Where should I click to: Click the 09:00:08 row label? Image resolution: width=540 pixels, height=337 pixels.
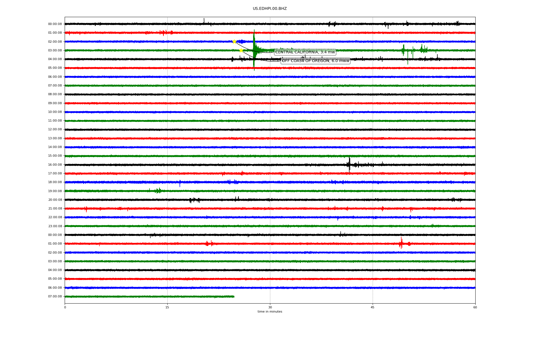55,103
